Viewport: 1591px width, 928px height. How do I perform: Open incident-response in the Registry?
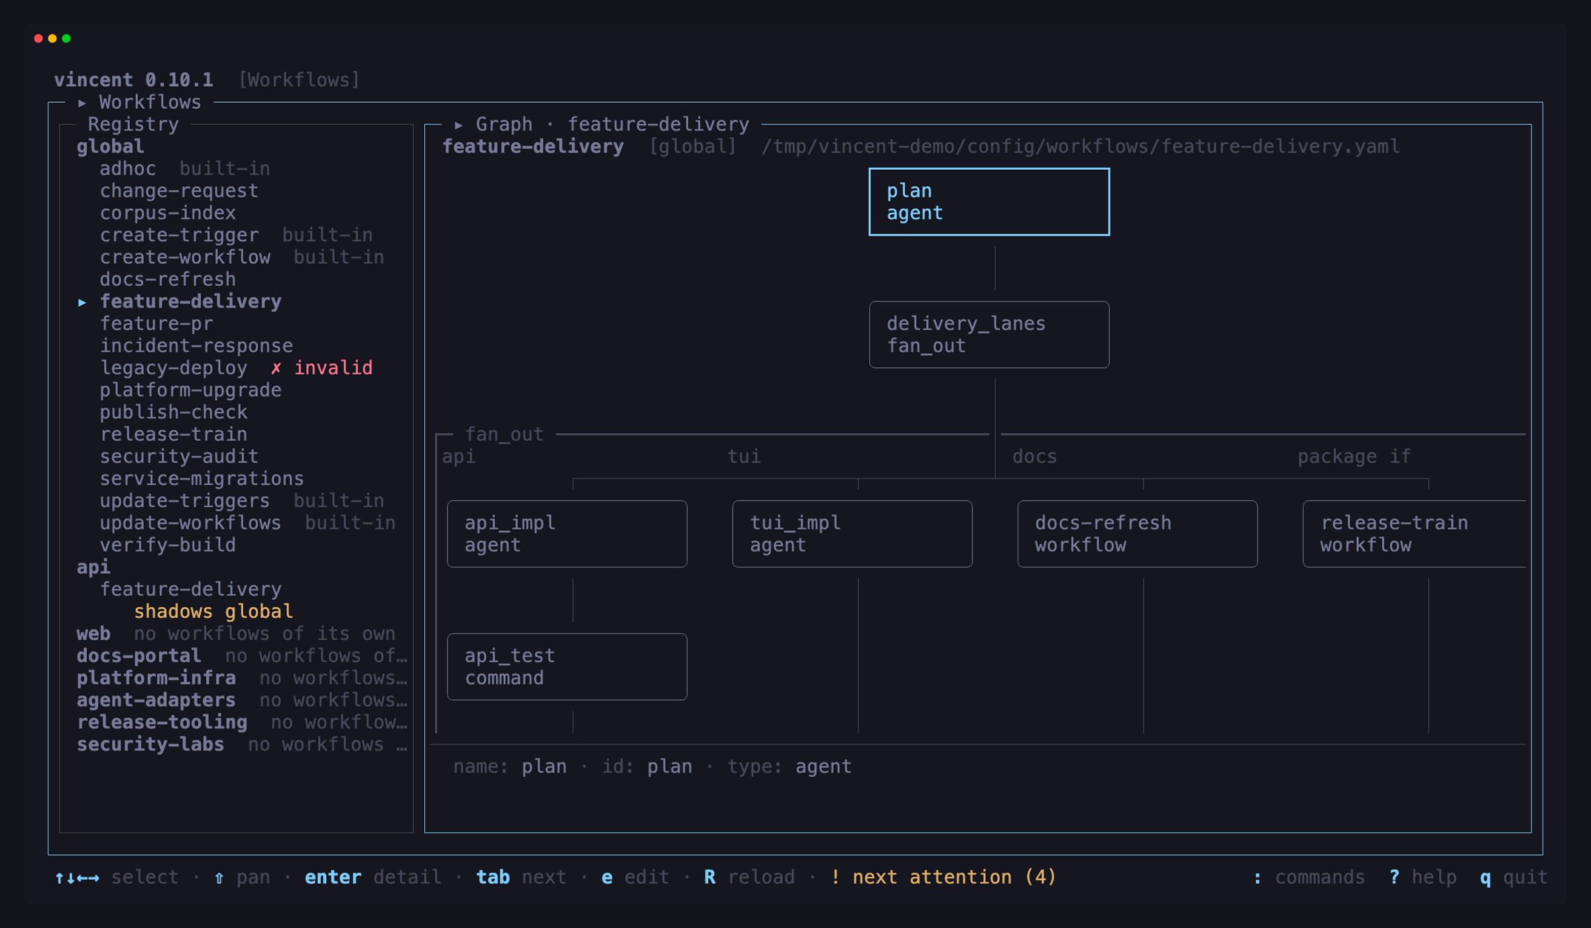pos(196,345)
